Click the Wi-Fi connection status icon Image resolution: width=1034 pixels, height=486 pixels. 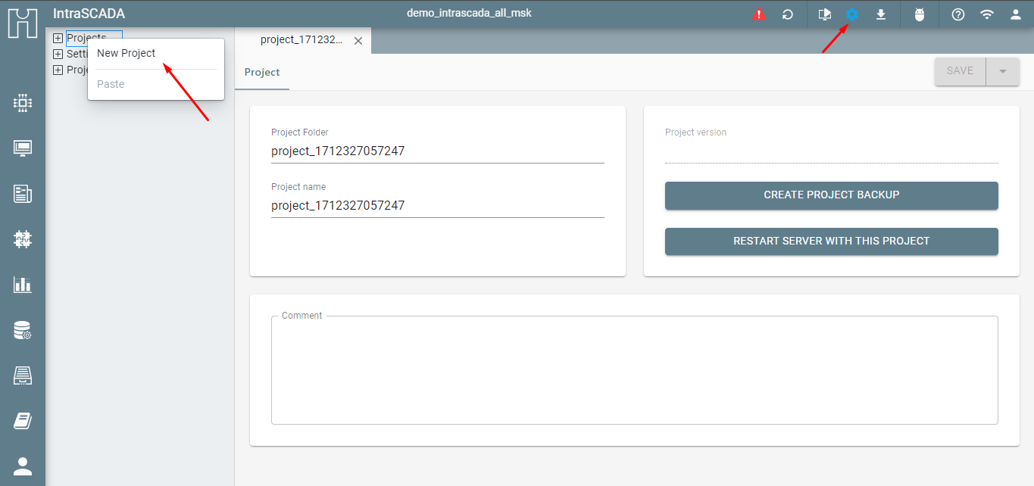coord(986,14)
